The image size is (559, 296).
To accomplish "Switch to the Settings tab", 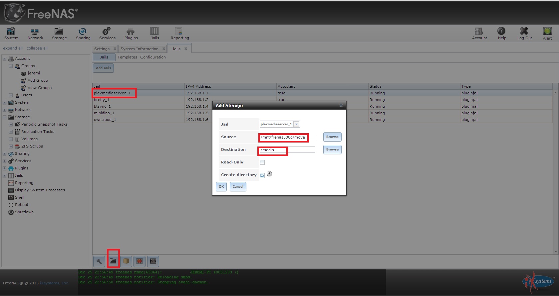I will (x=102, y=49).
